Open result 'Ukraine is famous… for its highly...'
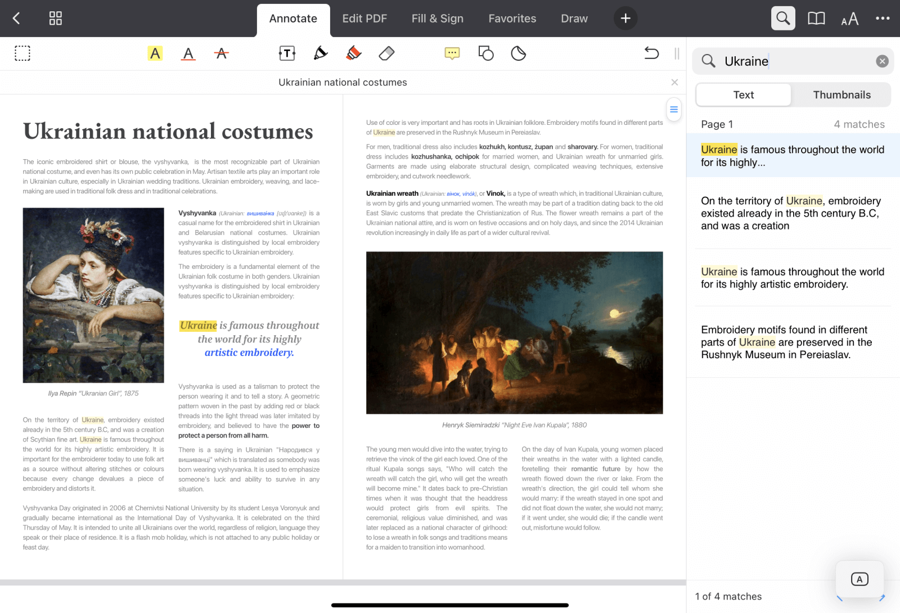 pyautogui.click(x=793, y=156)
